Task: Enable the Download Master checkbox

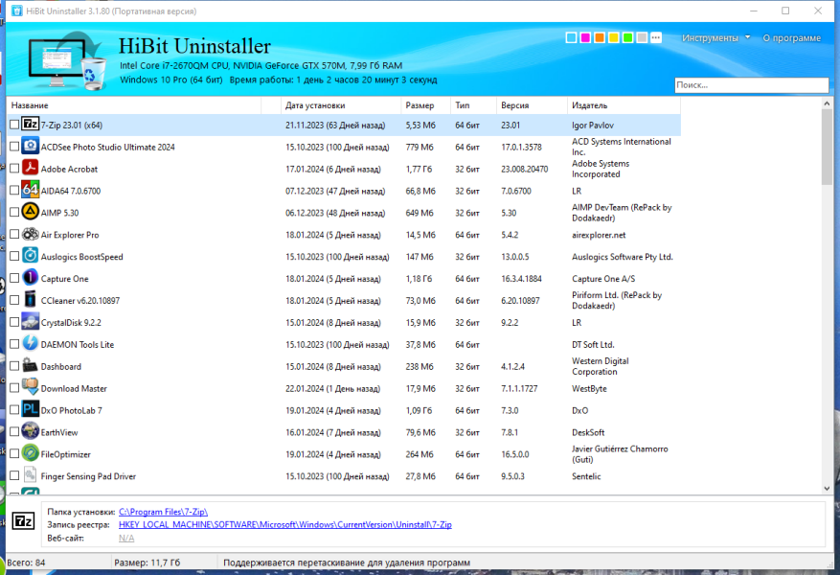Action: tap(14, 388)
